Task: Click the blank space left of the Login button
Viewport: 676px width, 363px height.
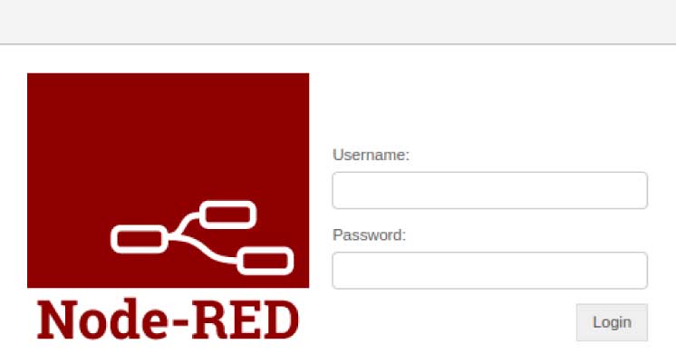Action: click(453, 322)
